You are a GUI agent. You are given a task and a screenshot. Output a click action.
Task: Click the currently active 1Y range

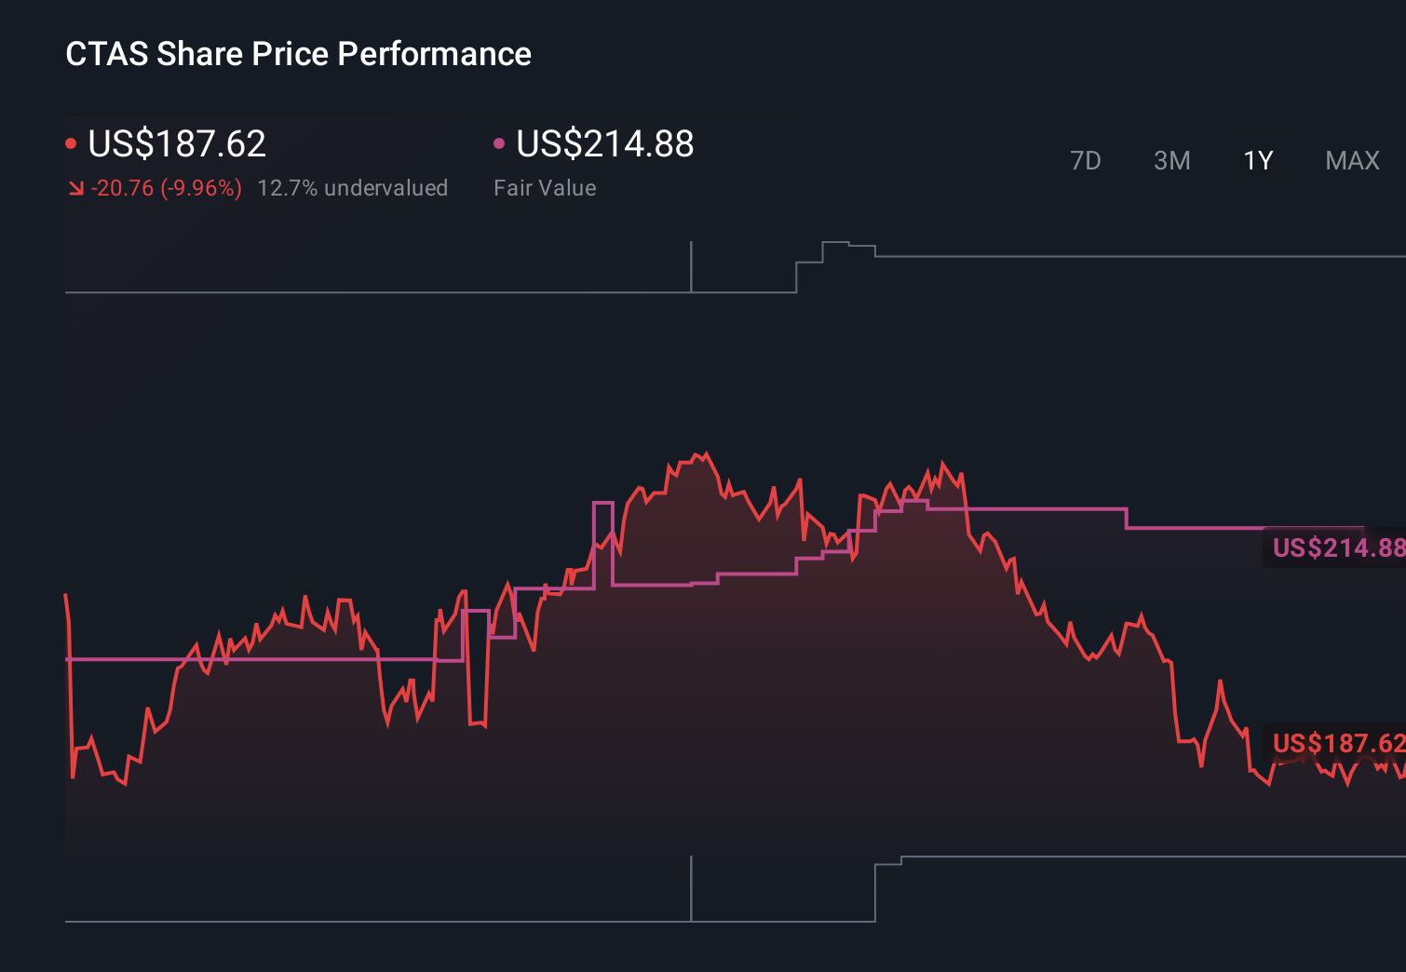(1257, 160)
